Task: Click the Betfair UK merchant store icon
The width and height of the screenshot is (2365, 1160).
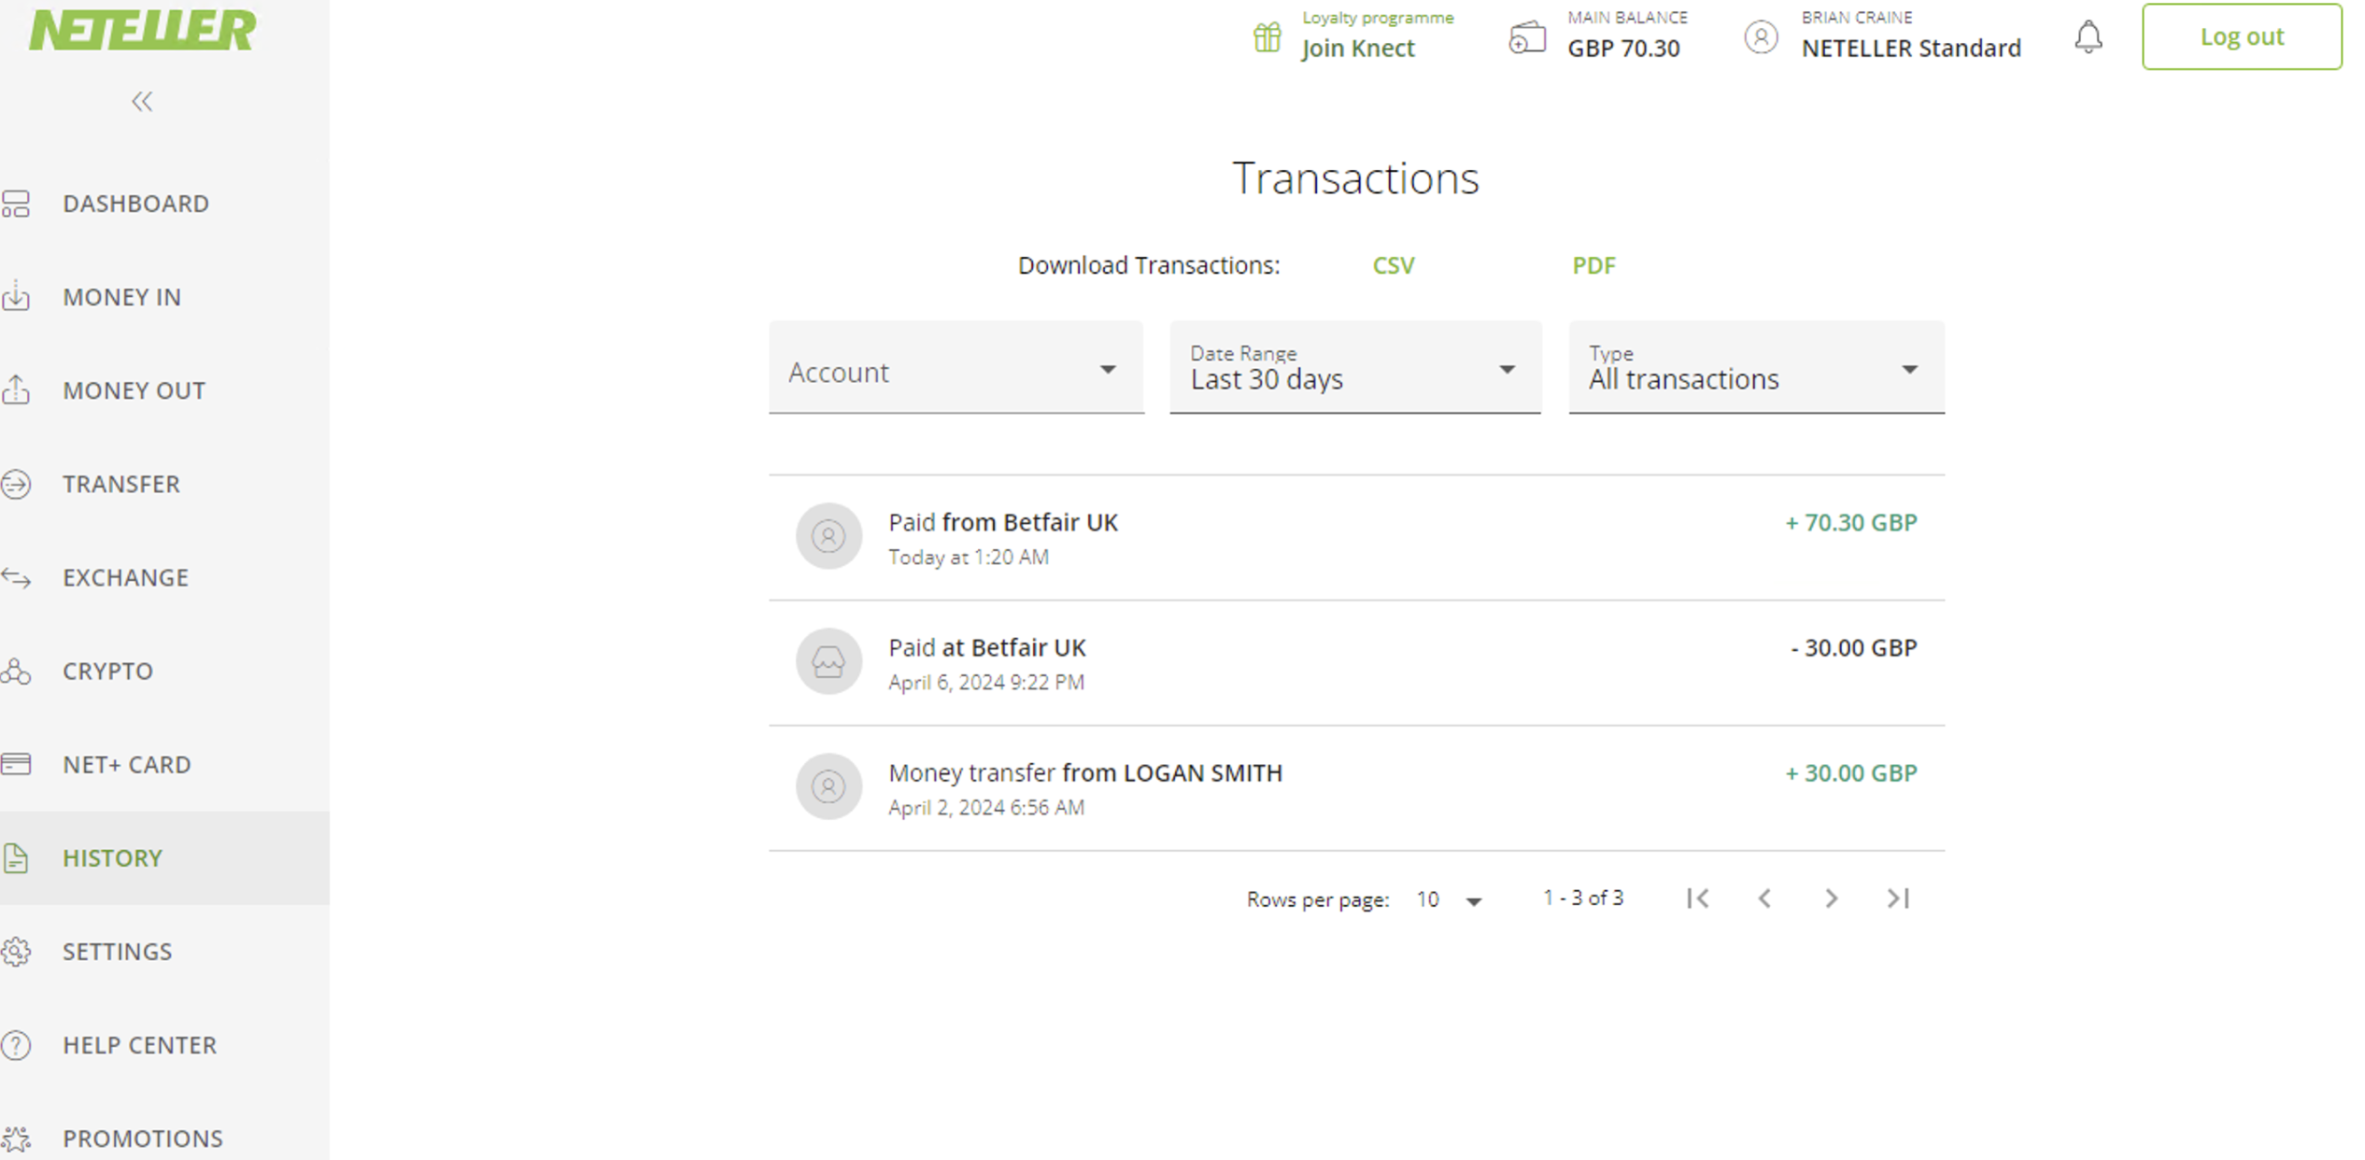Action: pos(828,661)
